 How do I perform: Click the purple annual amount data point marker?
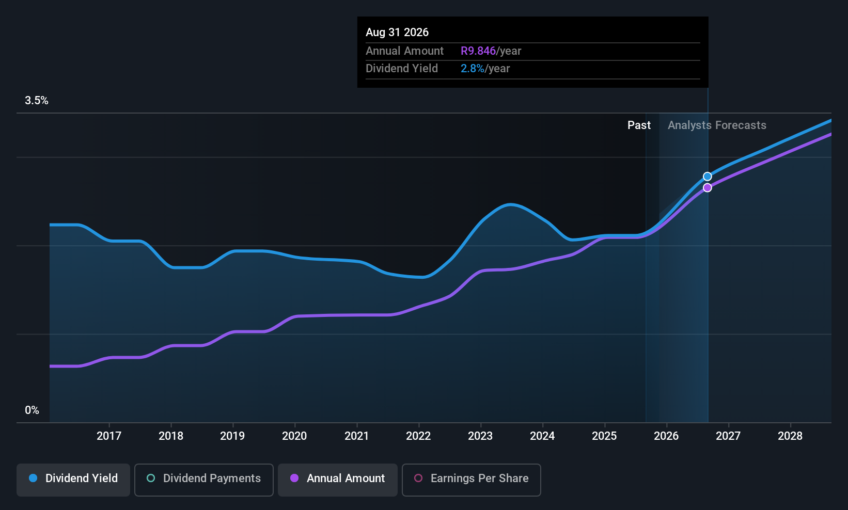708,188
